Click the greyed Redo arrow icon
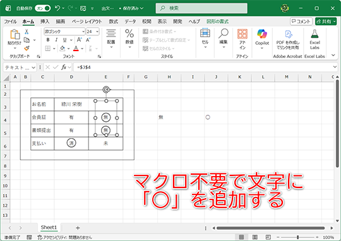Screen dimensions: 341x241 [x=70, y=8]
